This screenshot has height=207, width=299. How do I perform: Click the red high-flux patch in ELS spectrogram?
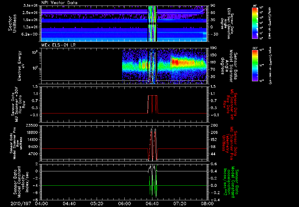(x=175, y=62)
